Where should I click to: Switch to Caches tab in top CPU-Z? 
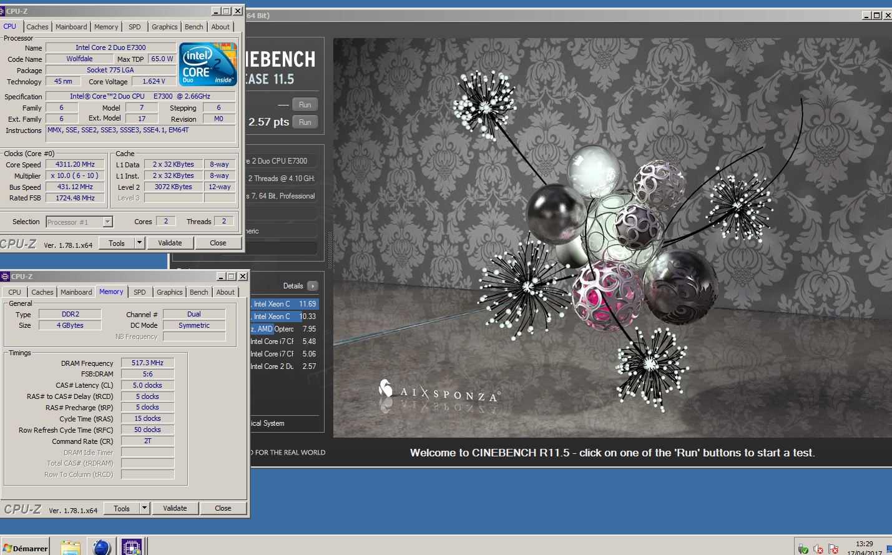(37, 27)
